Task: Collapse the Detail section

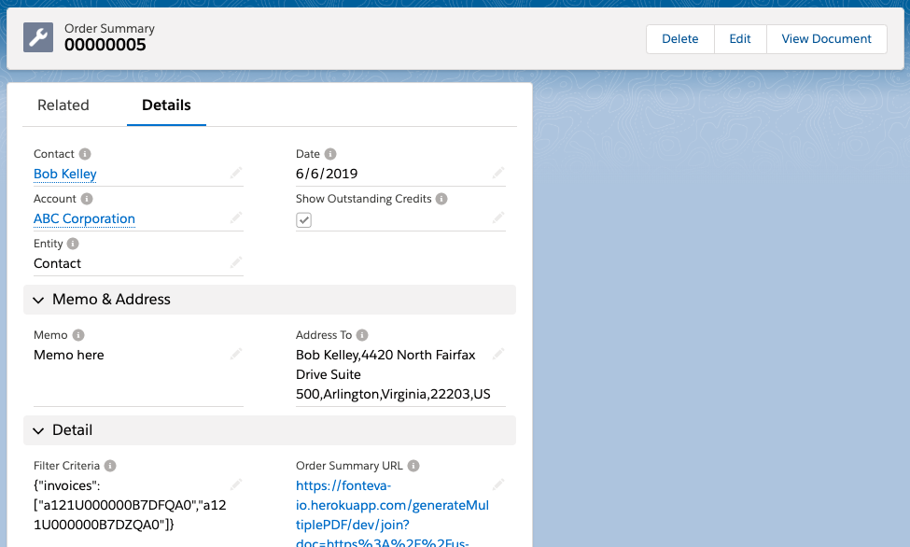Action: 38,430
